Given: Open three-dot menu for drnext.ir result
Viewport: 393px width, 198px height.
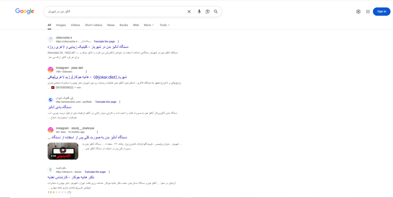Looking at the screenshot, I should (109, 172).
